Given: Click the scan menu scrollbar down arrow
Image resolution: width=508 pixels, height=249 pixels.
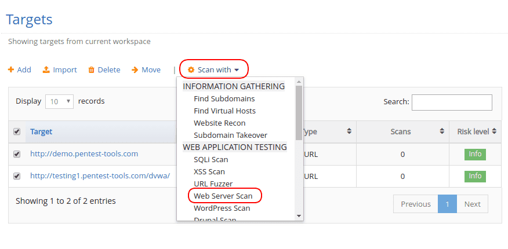Looking at the screenshot, I should pos(299,216).
